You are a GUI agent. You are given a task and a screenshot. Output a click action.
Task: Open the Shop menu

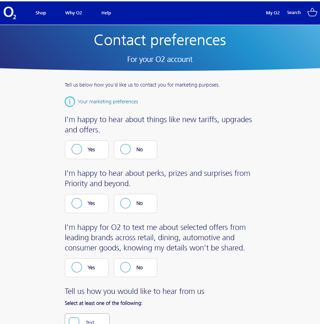40,13
